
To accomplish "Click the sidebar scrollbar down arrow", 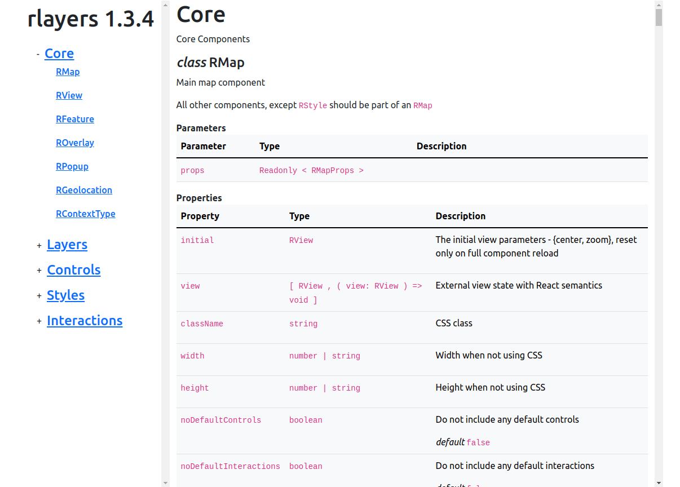I will (165, 482).
